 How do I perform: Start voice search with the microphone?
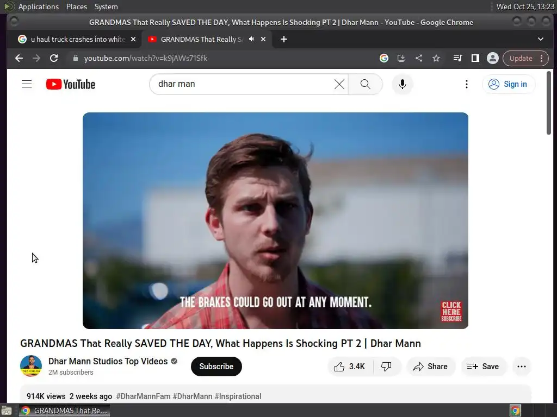click(x=402, y=84)
